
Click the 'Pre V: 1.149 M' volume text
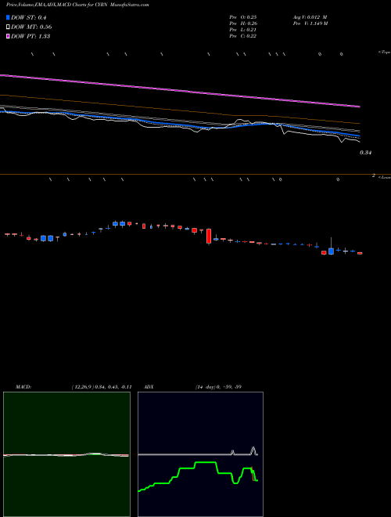310,23
